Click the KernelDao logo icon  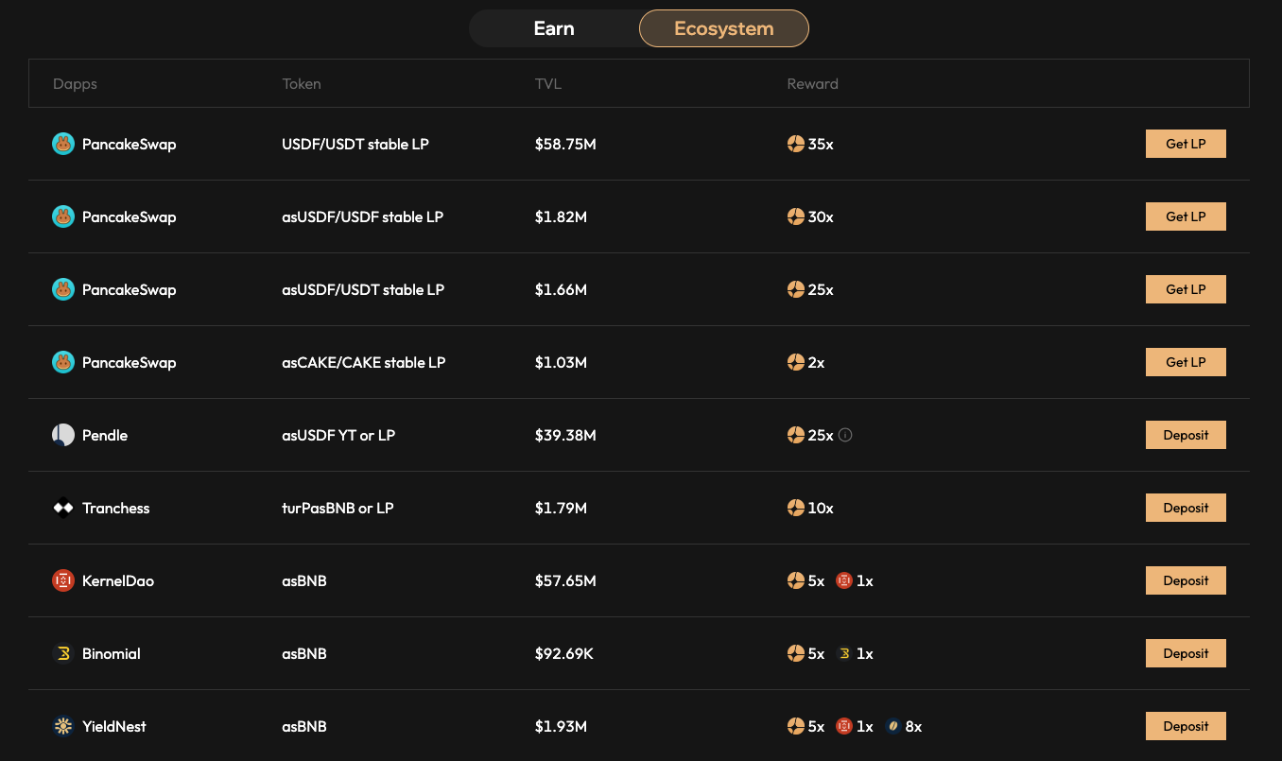tap(63, 580)
